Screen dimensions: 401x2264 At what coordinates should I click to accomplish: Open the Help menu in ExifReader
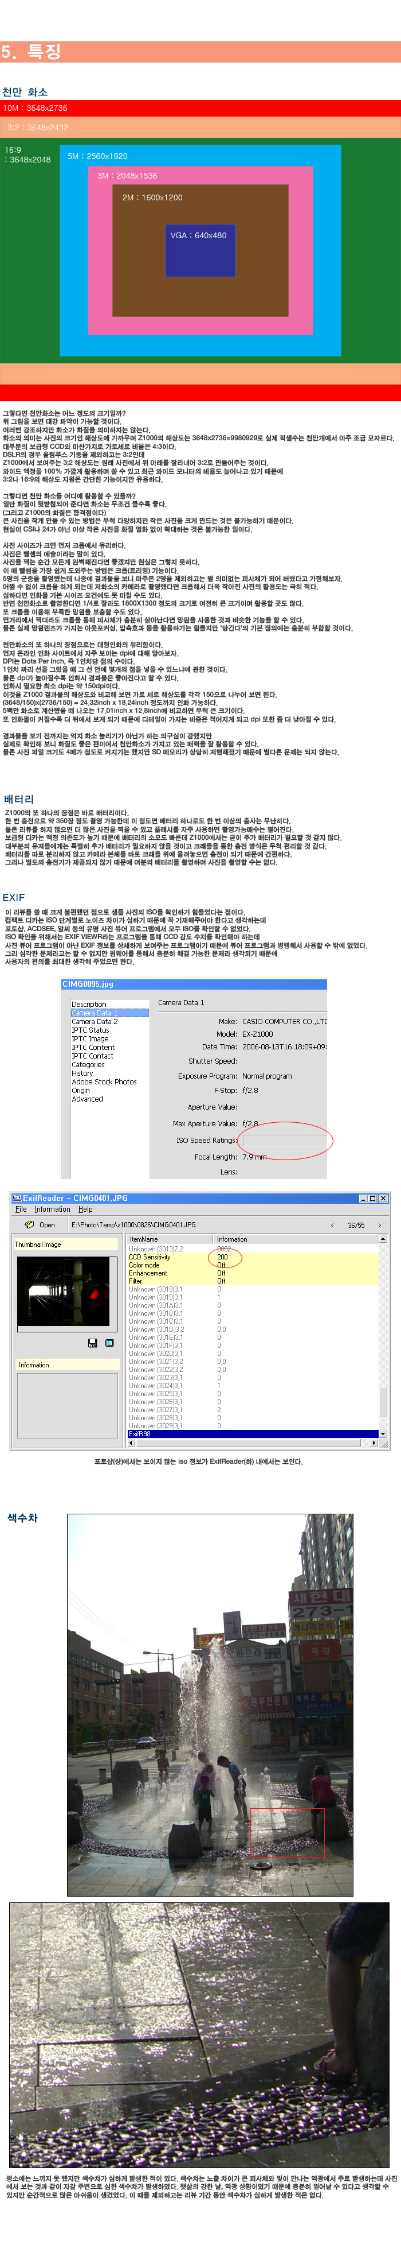[x=86, y=1209]
